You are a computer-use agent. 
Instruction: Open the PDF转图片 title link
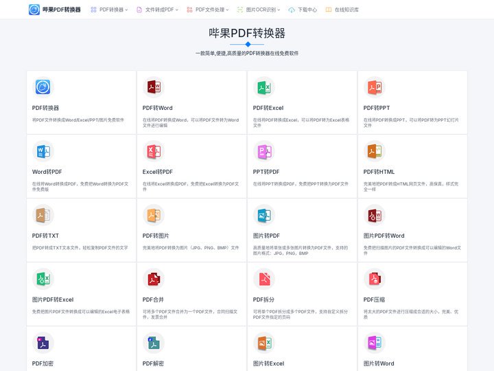click(156, 236)
